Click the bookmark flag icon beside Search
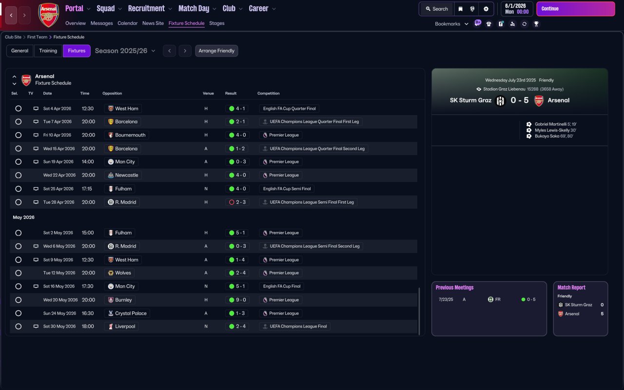This screenshot has height=390, width=624. (460, 9)
